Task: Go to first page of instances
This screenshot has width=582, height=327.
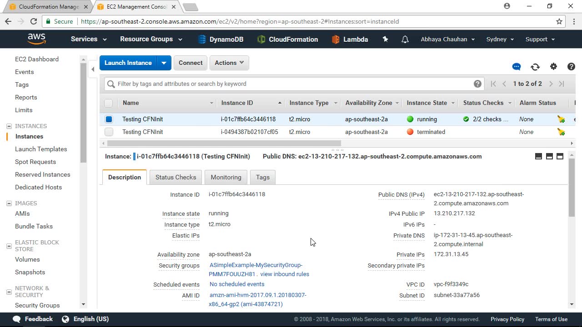Action: tap(493, 84)
